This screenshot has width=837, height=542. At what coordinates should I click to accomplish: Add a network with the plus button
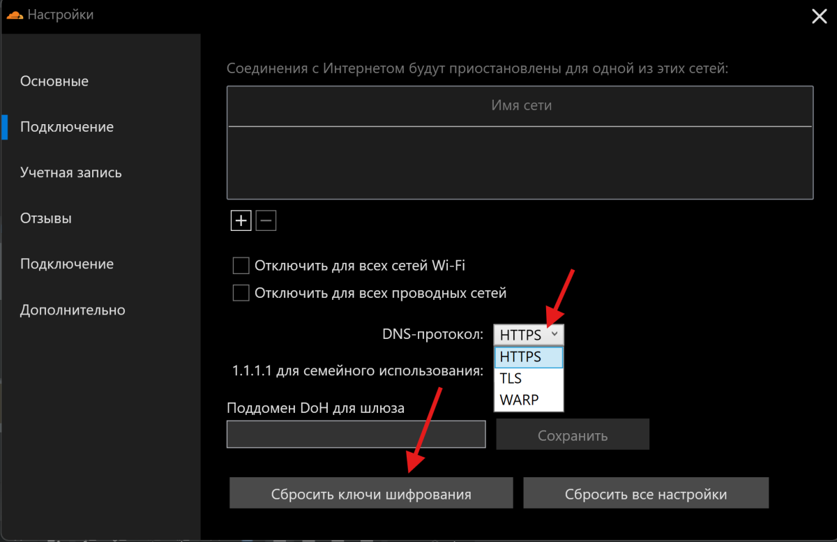pos(241,221)
